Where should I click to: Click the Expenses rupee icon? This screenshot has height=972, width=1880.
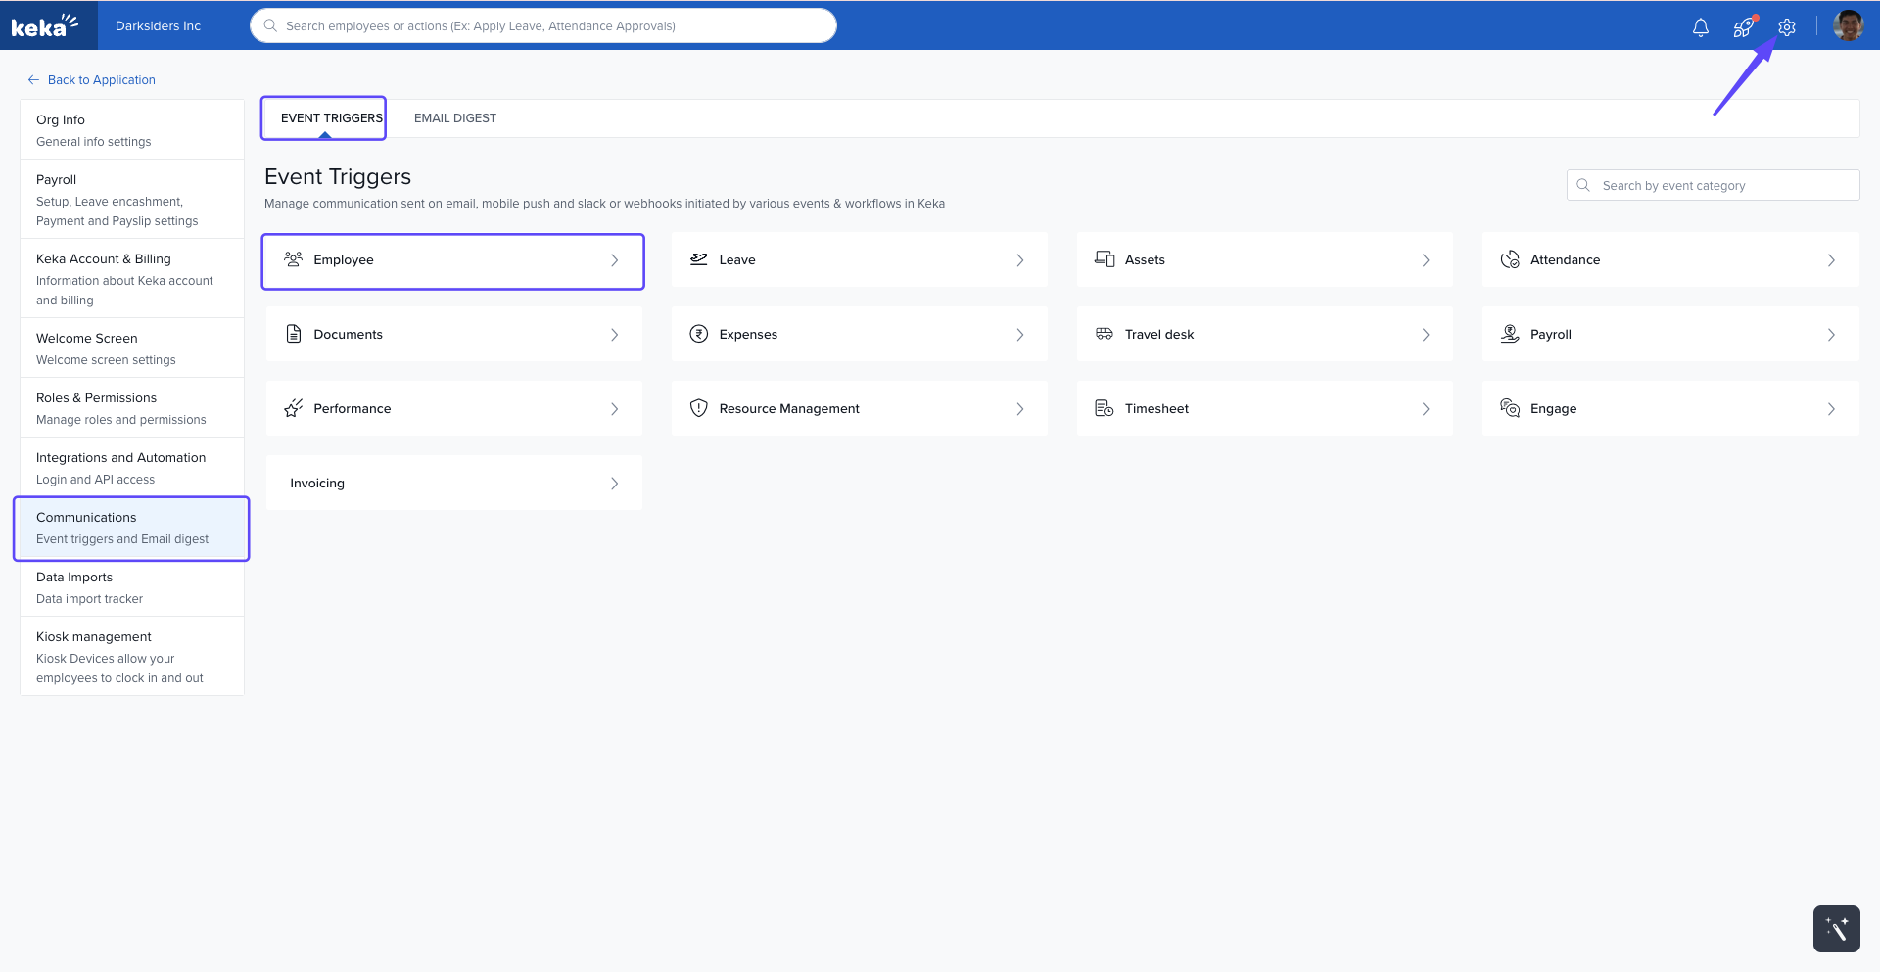pyautogui.click(x=698, y=334)
